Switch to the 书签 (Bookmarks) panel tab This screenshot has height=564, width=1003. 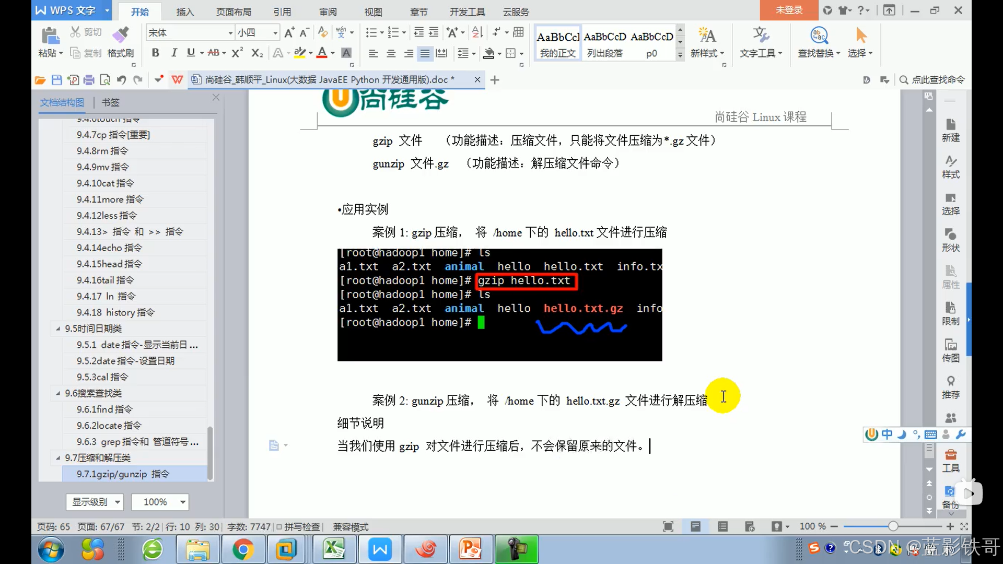[x=110, y=102]
